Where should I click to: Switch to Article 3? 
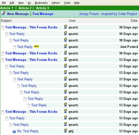pyautogui.click(x=42, y=8)
